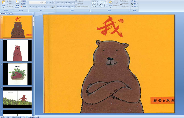
Task: Open the Line Spacing dropdown
Action: [x=73, y=2]
